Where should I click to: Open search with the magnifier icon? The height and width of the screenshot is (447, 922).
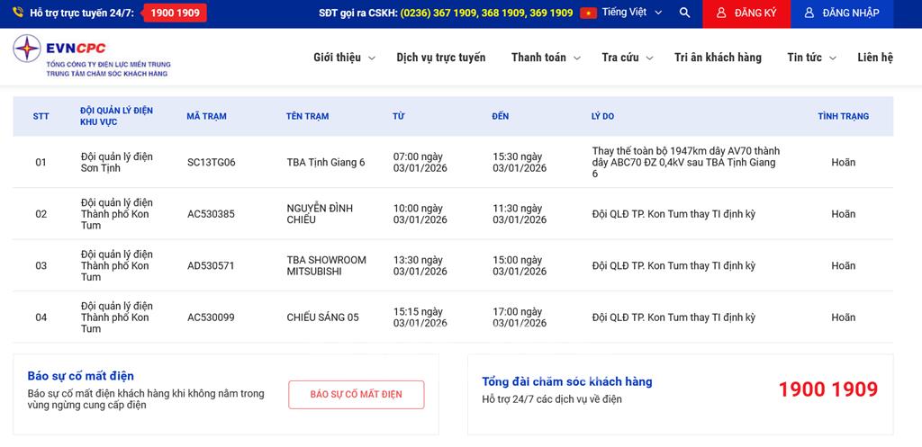[x=684, y=13]
